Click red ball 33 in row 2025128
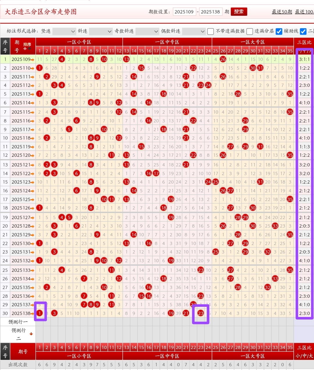314x370 pixels. (275, 226)
